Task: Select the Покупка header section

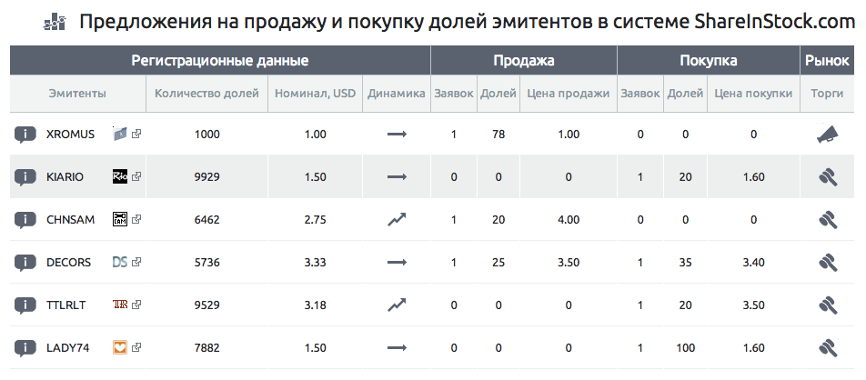Action: 709,60
